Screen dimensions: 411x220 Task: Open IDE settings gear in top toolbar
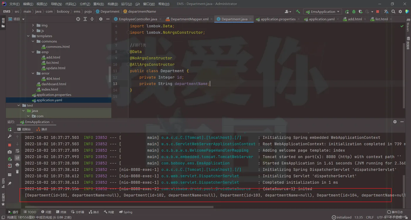(x=400, y=12)
